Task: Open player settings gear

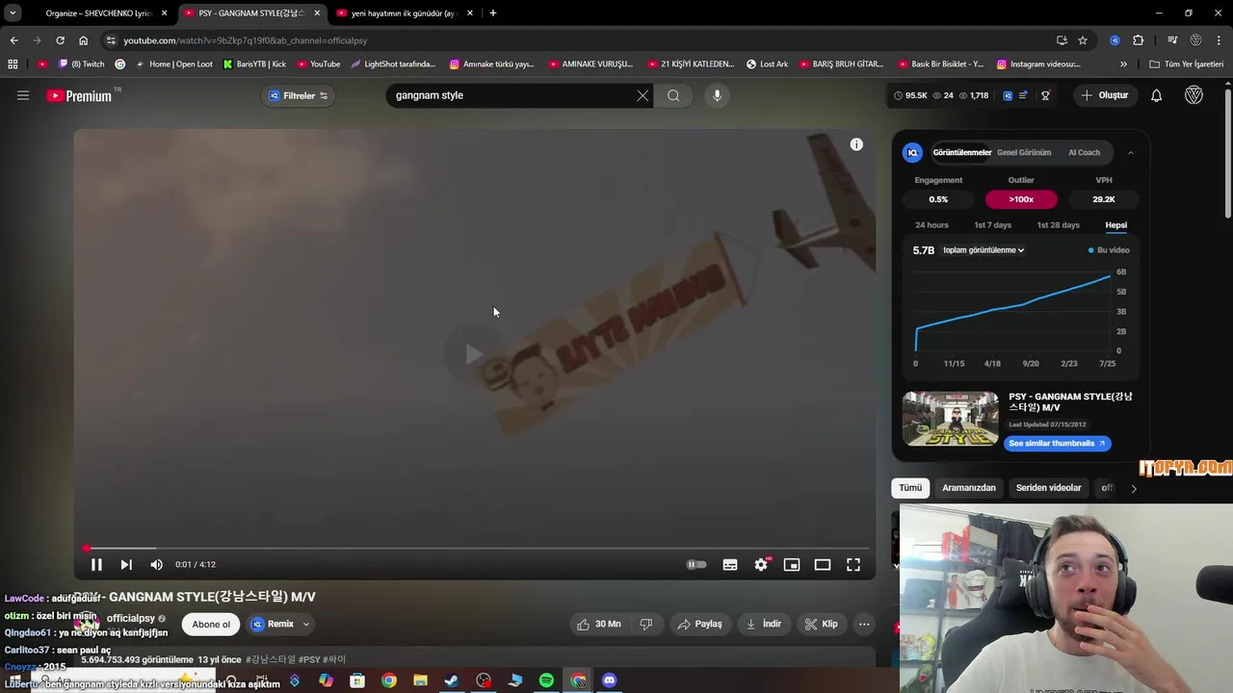Action: [x=761, y=565]
